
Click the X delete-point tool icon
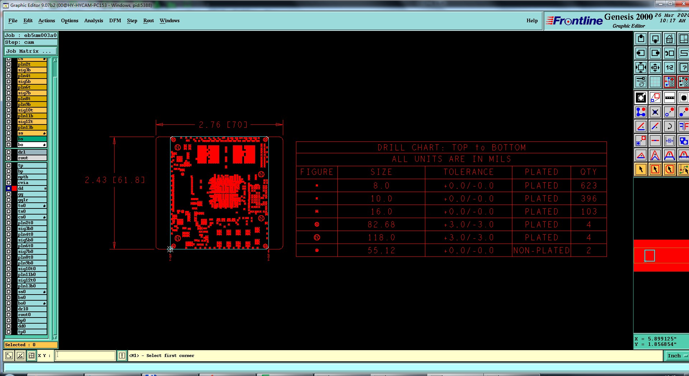tap(655, 112)
